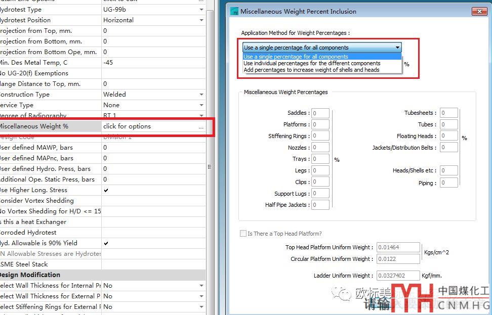This screenshot has width=492, height=315.
Task: Click the Platforms percentage field
Action: (x=320, y=124)
